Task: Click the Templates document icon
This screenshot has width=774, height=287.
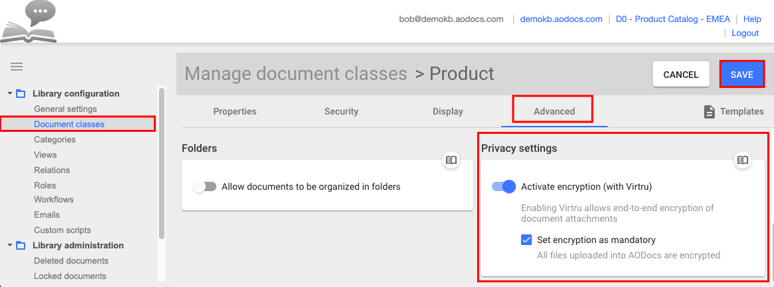Action: 709,112
